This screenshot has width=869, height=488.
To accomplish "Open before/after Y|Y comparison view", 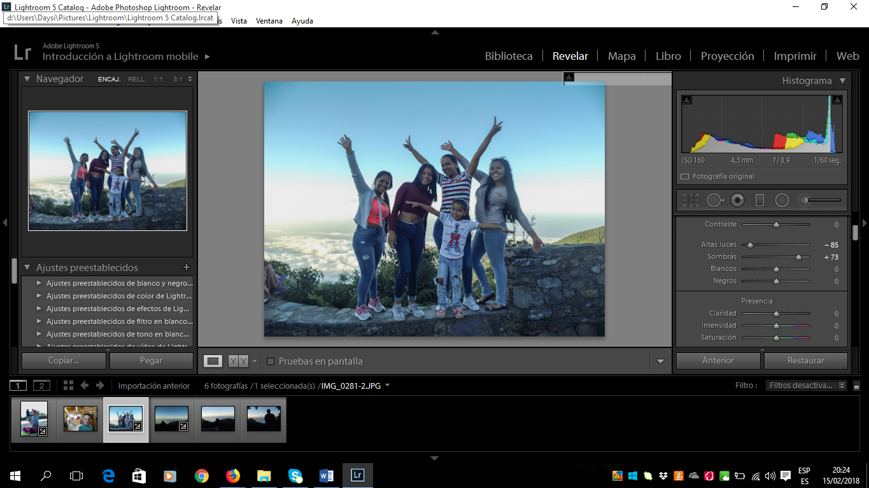I will click(x=238, y=361).
